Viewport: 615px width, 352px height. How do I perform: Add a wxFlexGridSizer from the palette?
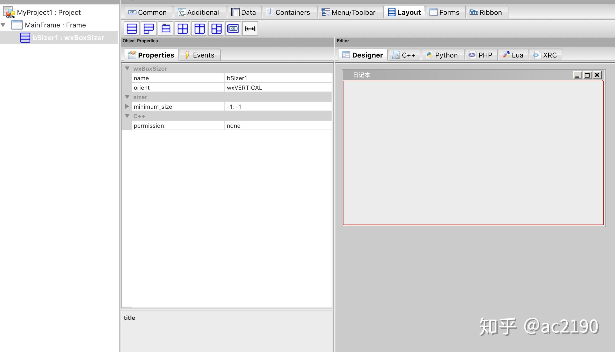click(199, 28)
